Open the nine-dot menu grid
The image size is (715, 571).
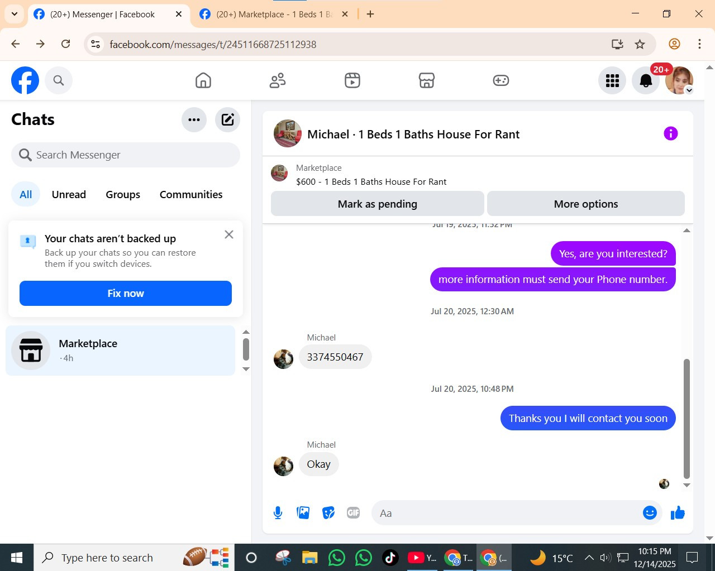click(x=612, y=80)
